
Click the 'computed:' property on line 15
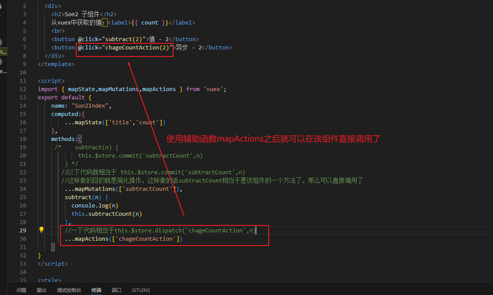[x=66, y=114]
